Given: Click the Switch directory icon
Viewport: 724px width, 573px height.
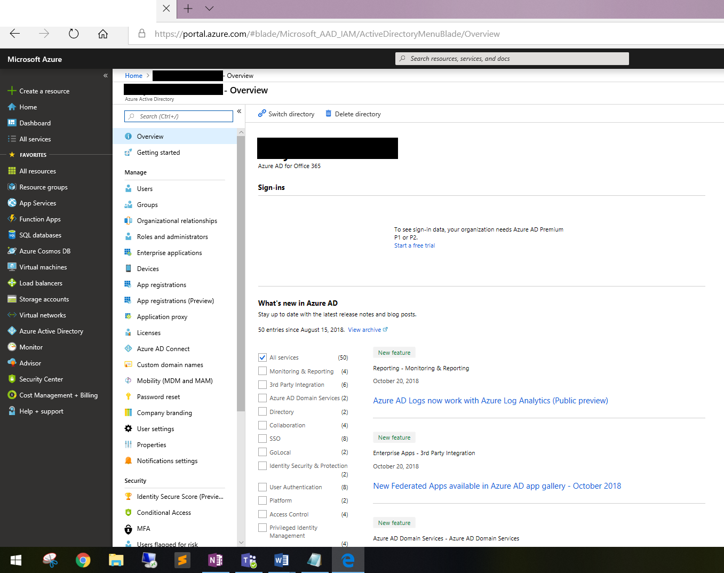Looking at the screenshot, I should (262, 114).
